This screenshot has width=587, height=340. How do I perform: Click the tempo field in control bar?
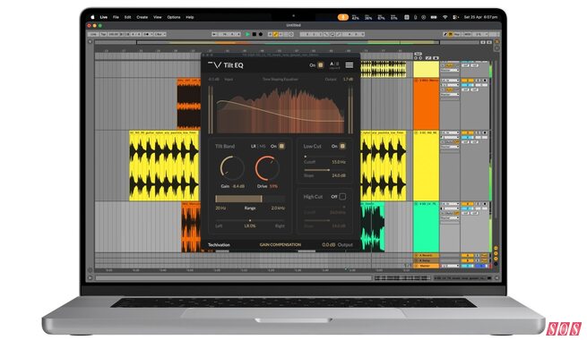coord(113,34)
